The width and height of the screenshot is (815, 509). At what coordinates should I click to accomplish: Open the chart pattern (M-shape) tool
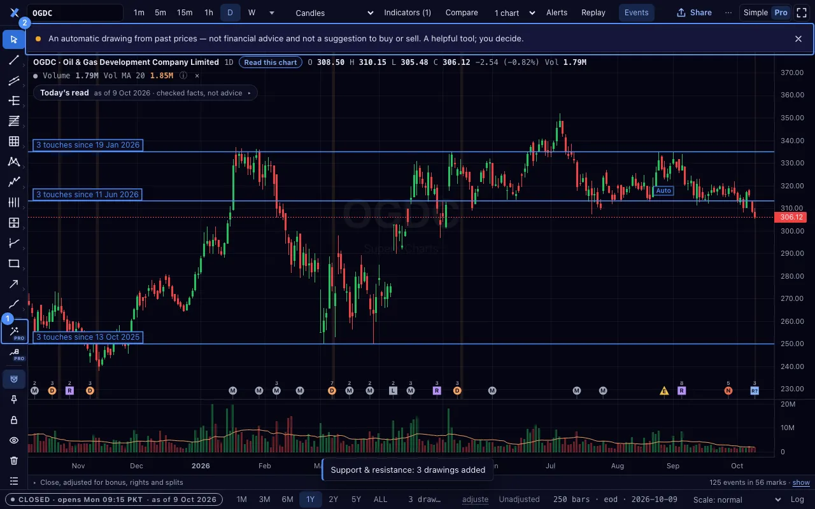click(14, 162)
